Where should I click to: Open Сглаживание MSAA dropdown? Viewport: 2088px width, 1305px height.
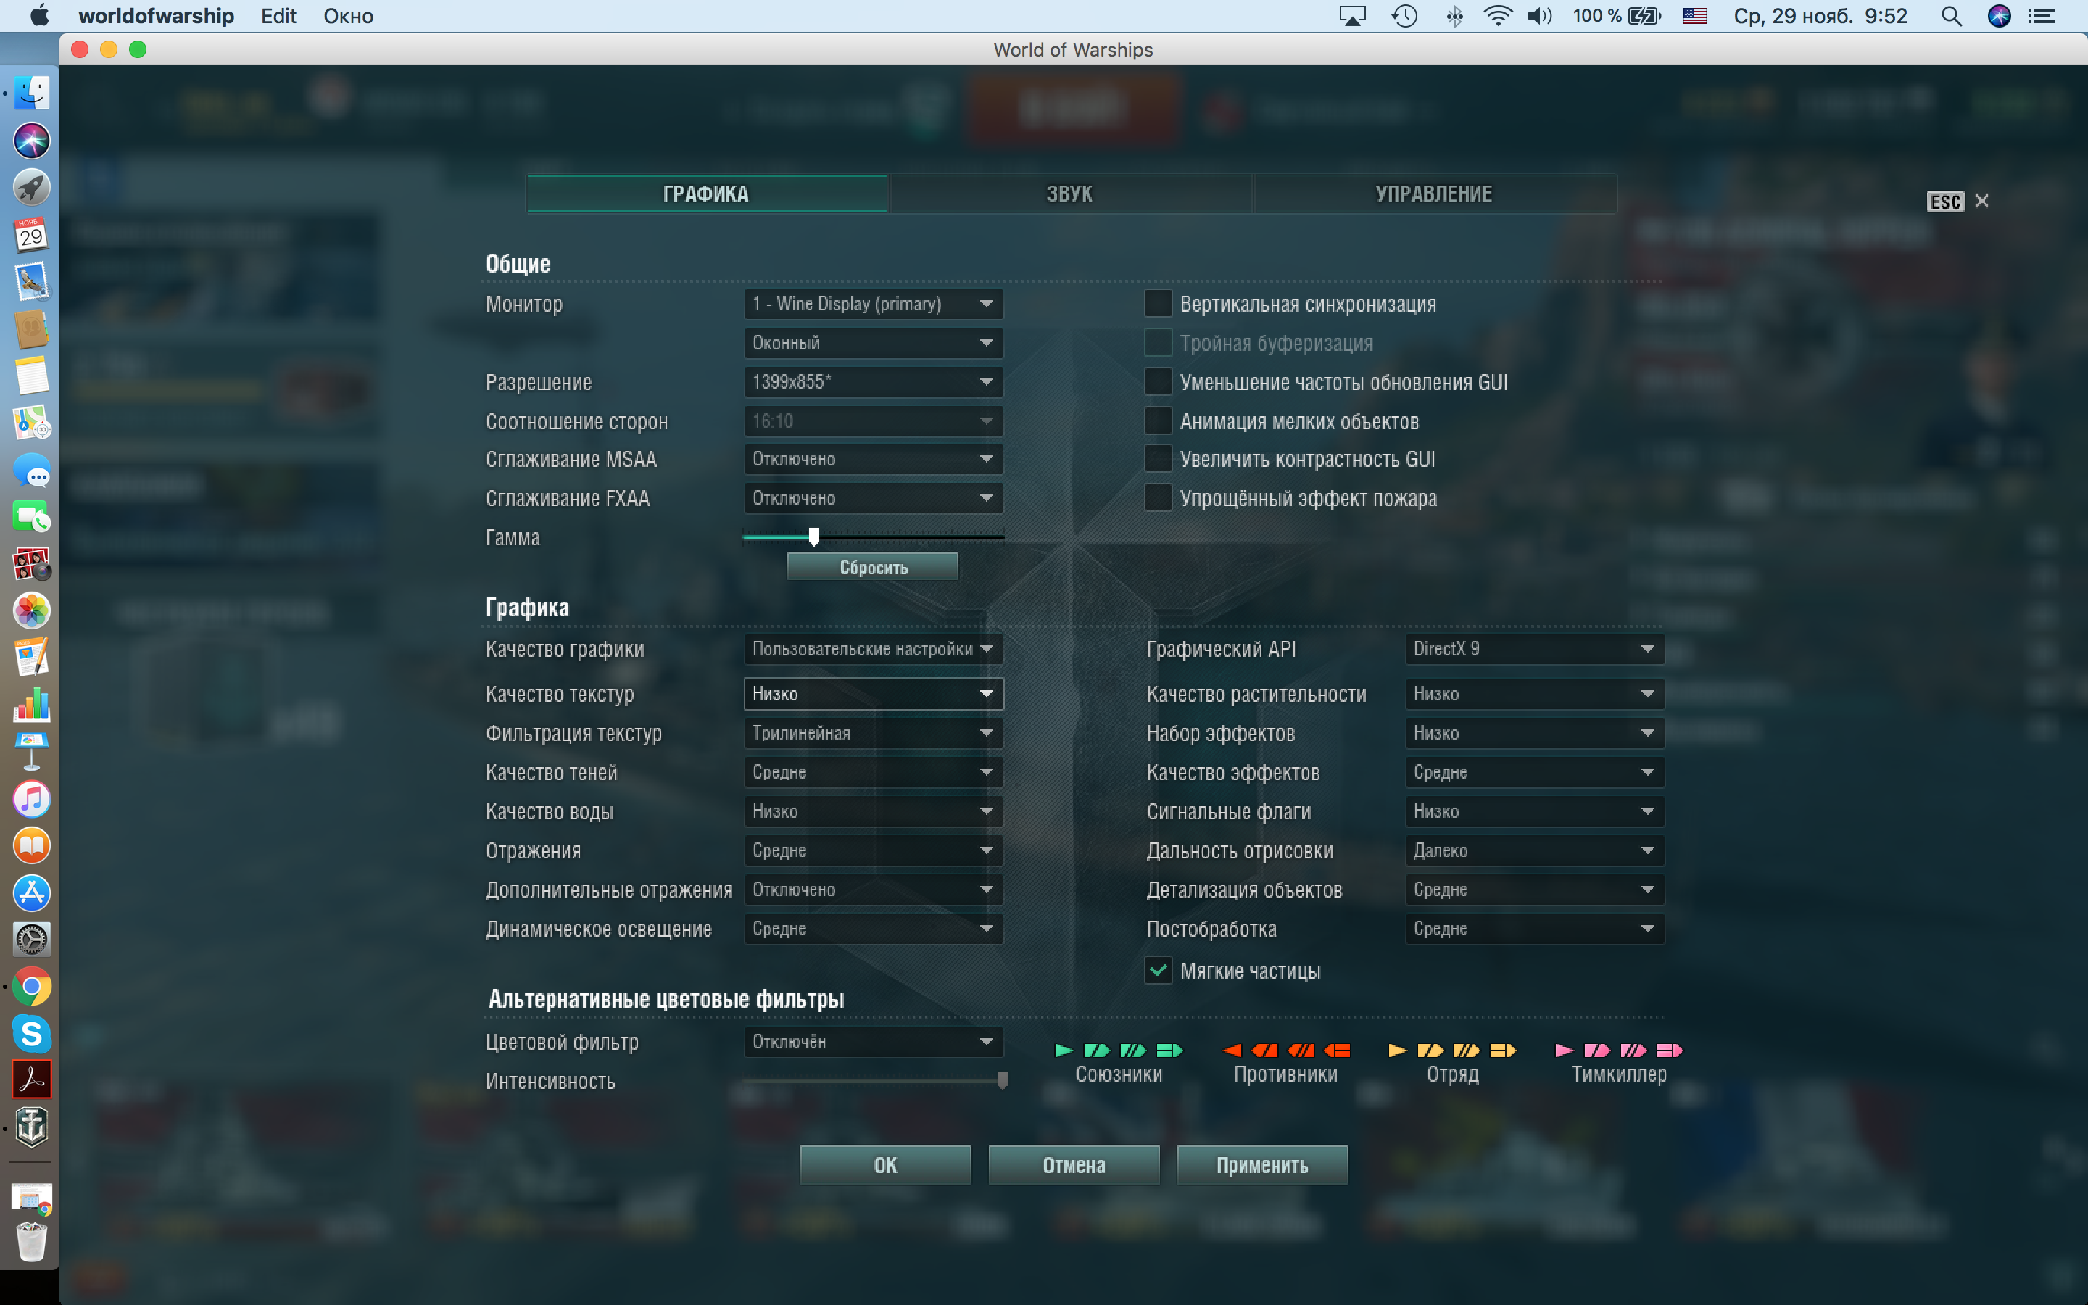click(873, 459)
